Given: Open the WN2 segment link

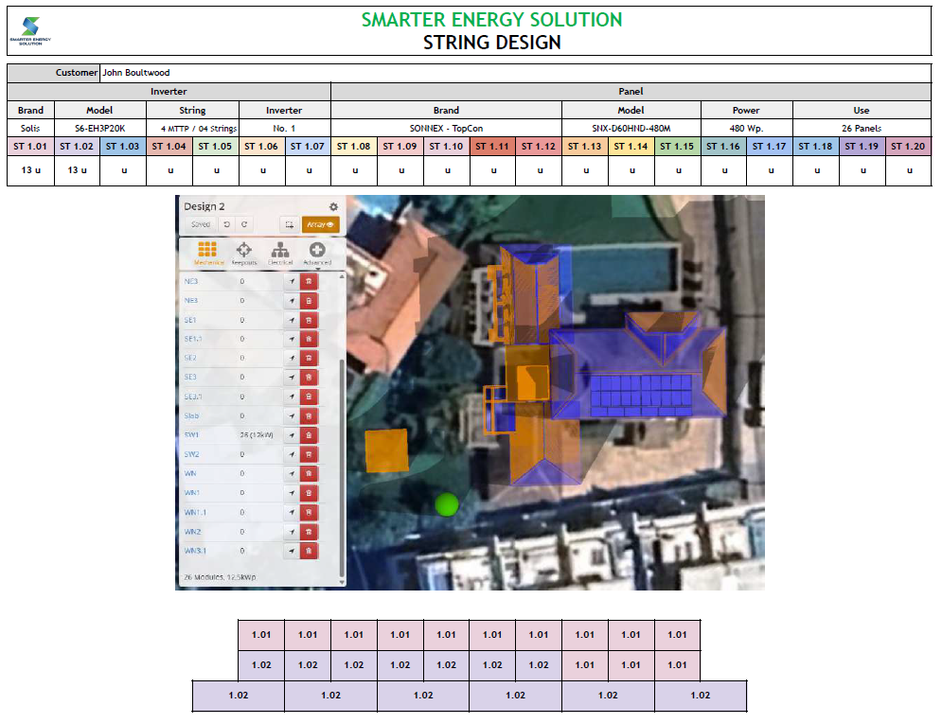Looking at the screenshot, I should coord(192,532).
